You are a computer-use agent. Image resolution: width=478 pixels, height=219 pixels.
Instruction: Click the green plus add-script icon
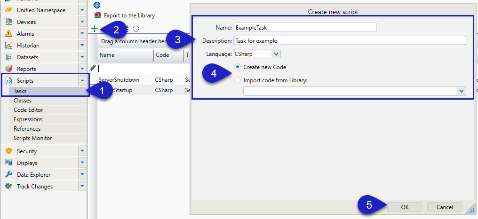95,29
